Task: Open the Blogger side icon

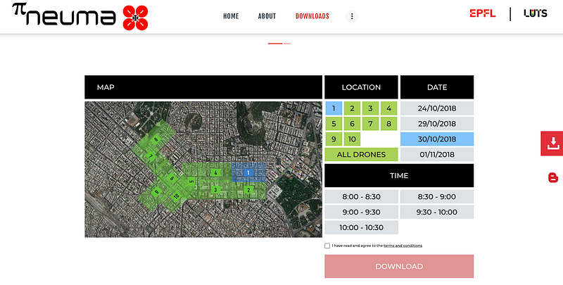Action: [553, 177]
